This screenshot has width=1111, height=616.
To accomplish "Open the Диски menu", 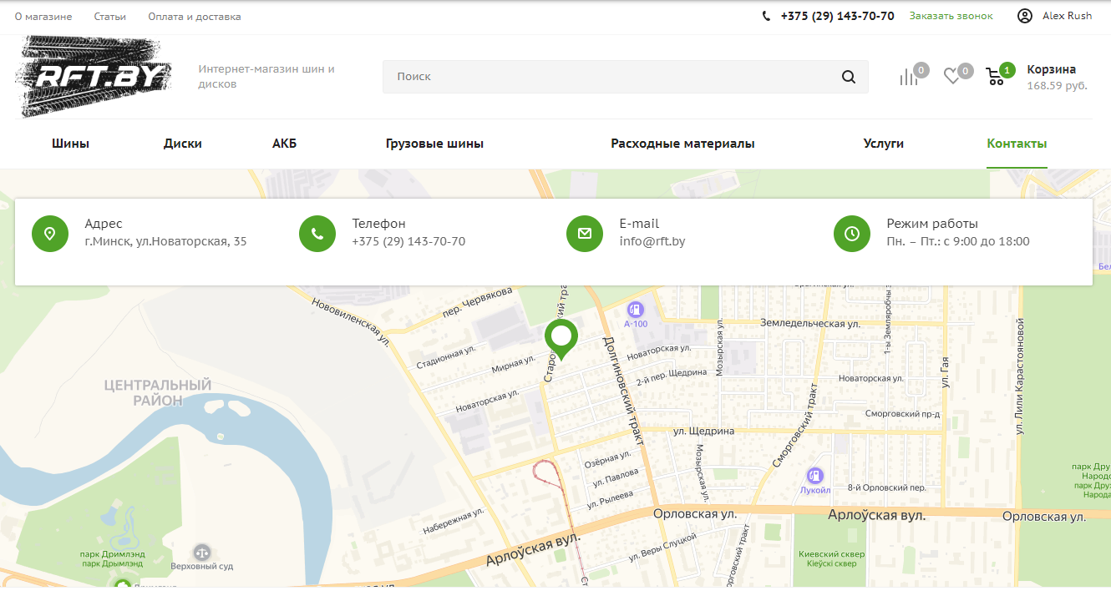I will pos(183,144).
